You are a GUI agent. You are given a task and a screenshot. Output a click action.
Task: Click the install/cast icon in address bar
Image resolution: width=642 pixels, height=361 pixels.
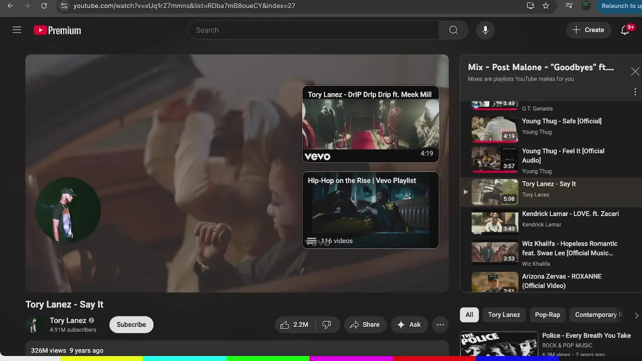[x=531, y=6]
